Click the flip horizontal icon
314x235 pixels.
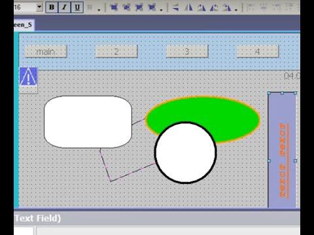(188, 8)
